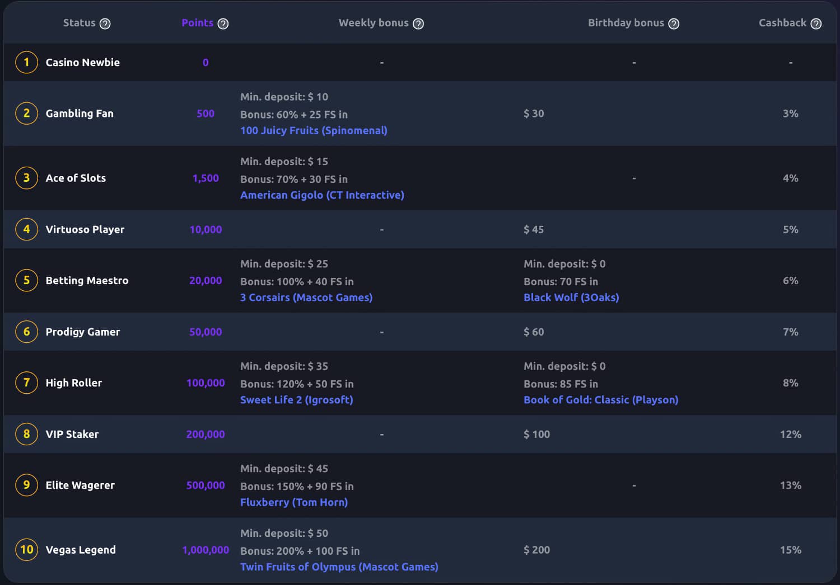840x585 pixels.
Task: Click the Fluxberry (Tom Horn) link
Action: (293, 502)
